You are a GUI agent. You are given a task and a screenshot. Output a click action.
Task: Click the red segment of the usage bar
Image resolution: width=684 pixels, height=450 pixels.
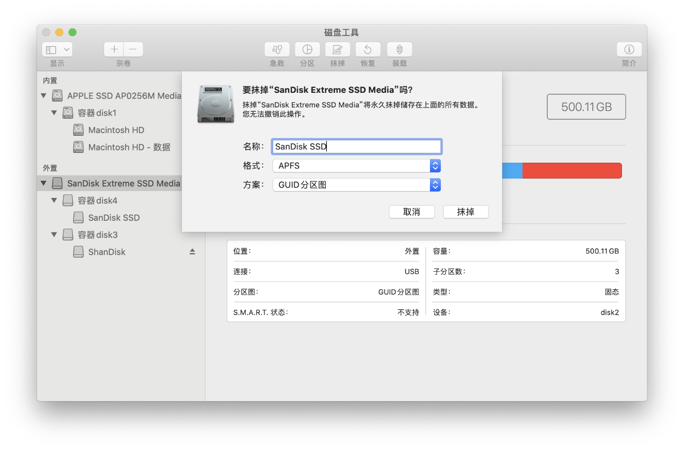pyautogui.click(x=572, y=171)
